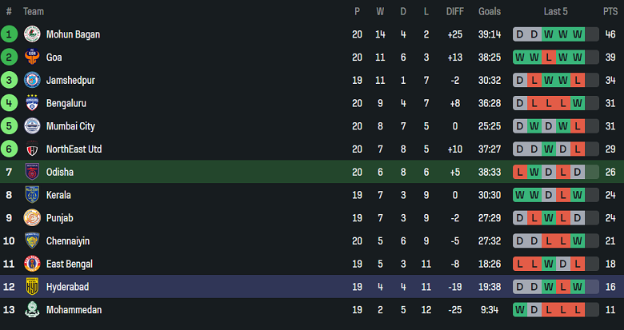Click the Mumbai City club logo
The height and width of the screenshot is (330, 624).
click(x=32, y=126)
